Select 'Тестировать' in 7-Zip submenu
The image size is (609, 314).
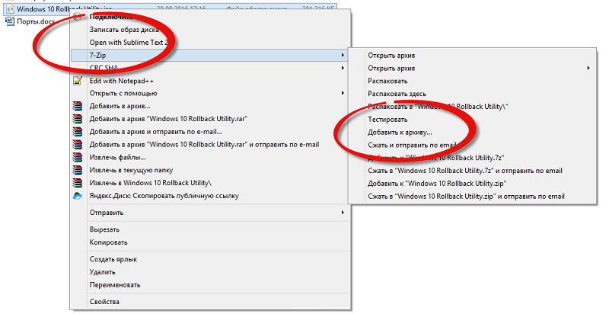[x=387, y=120]
